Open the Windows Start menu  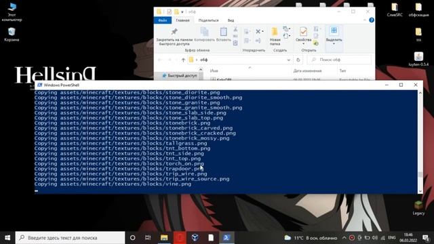pyautogui.click(x=7, y=238)
